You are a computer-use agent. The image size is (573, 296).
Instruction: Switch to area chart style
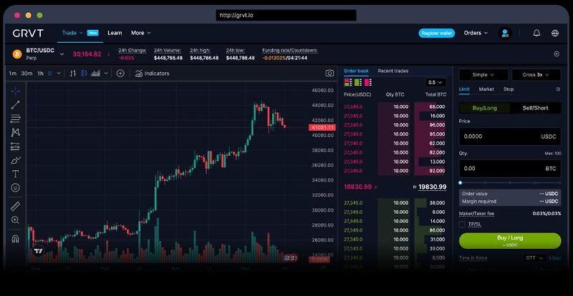[x=96, y=74]
